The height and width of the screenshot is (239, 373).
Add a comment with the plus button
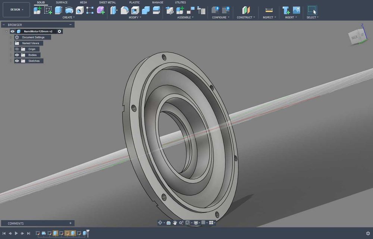70,223
